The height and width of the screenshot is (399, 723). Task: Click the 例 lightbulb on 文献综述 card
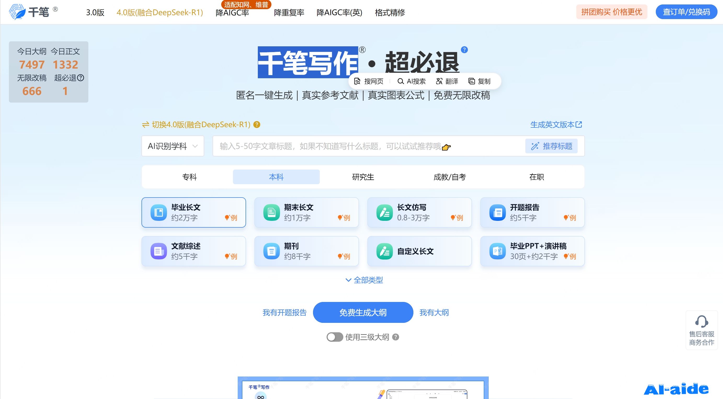pyautogui.click(x=231, y=256)
